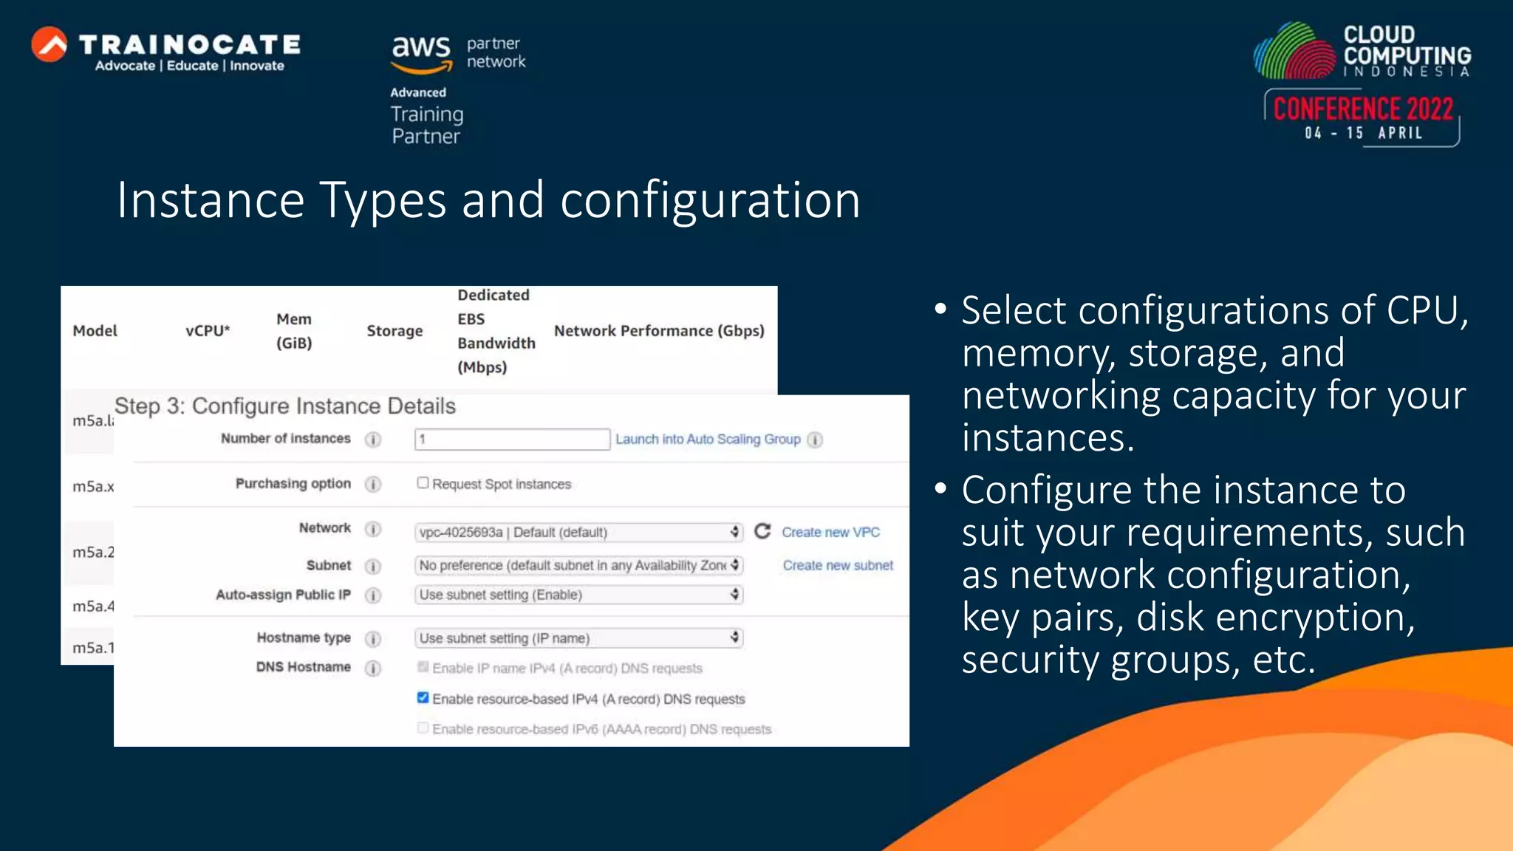
Task: Click Instance Types and configuration title
Action: click(x=488, y=200)
